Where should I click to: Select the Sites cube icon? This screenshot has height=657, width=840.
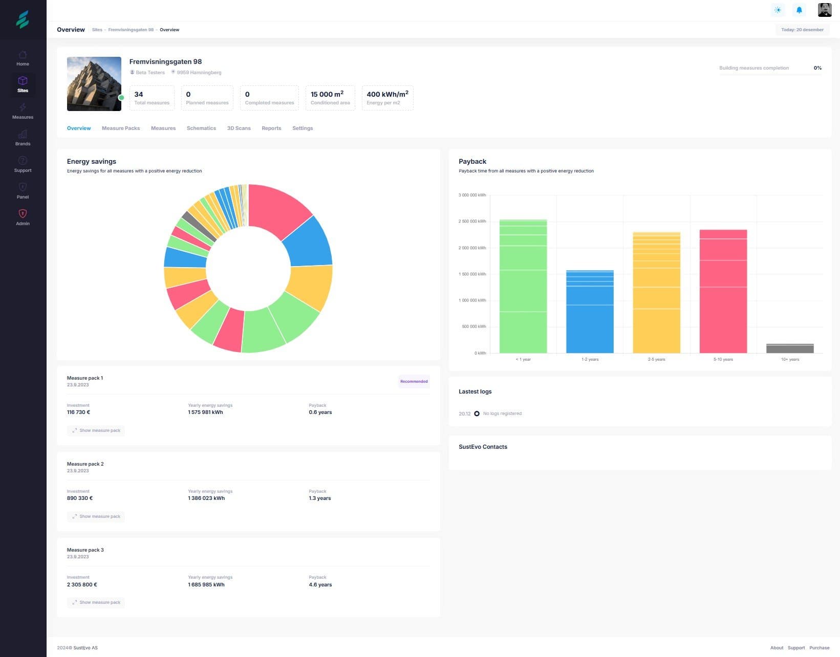click(x=23, y=81)
